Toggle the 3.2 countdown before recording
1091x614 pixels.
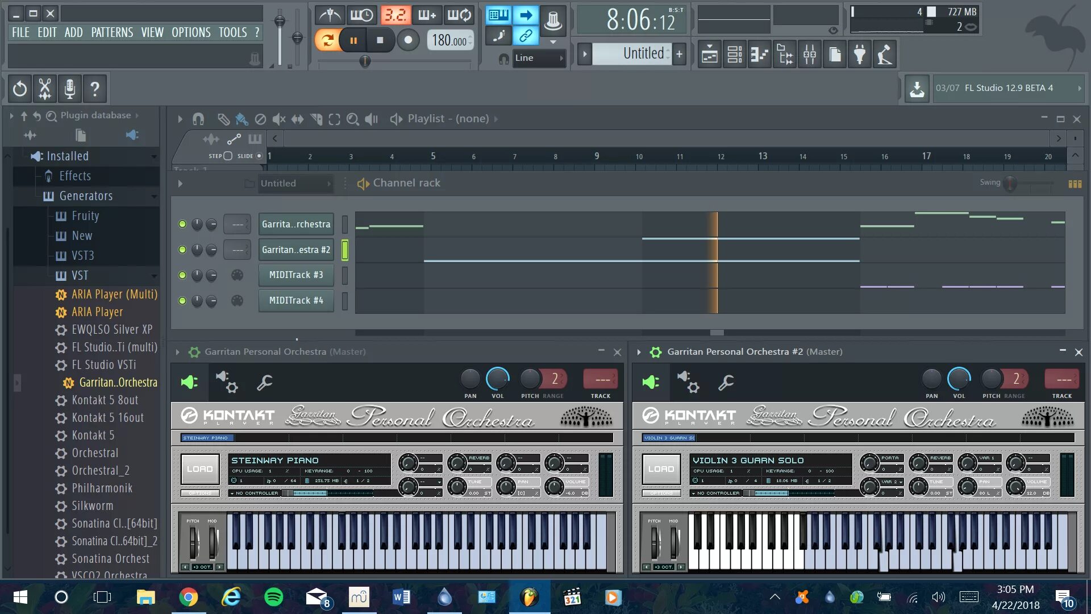(395, 15)
